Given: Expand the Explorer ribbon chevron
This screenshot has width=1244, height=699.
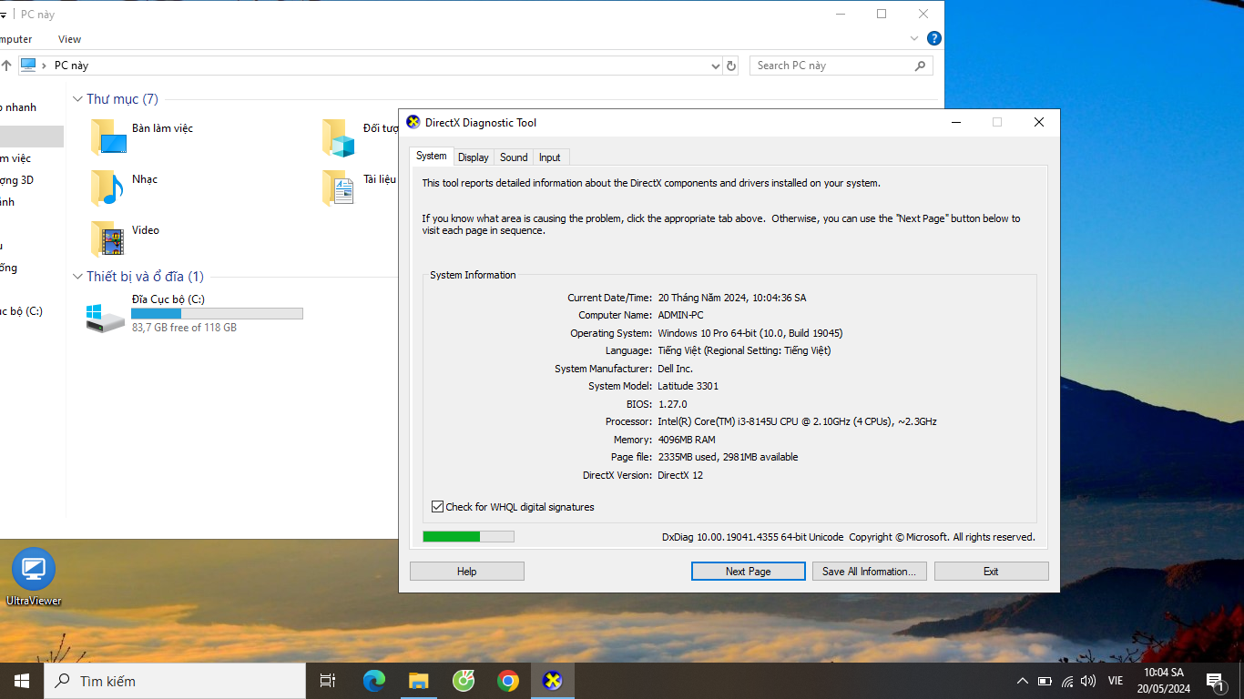Looking at the screenshot, I should (x=914, y=39).
